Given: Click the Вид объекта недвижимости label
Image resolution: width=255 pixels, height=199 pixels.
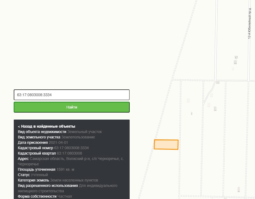Looking at the screenshot, I should click(42, 132).
